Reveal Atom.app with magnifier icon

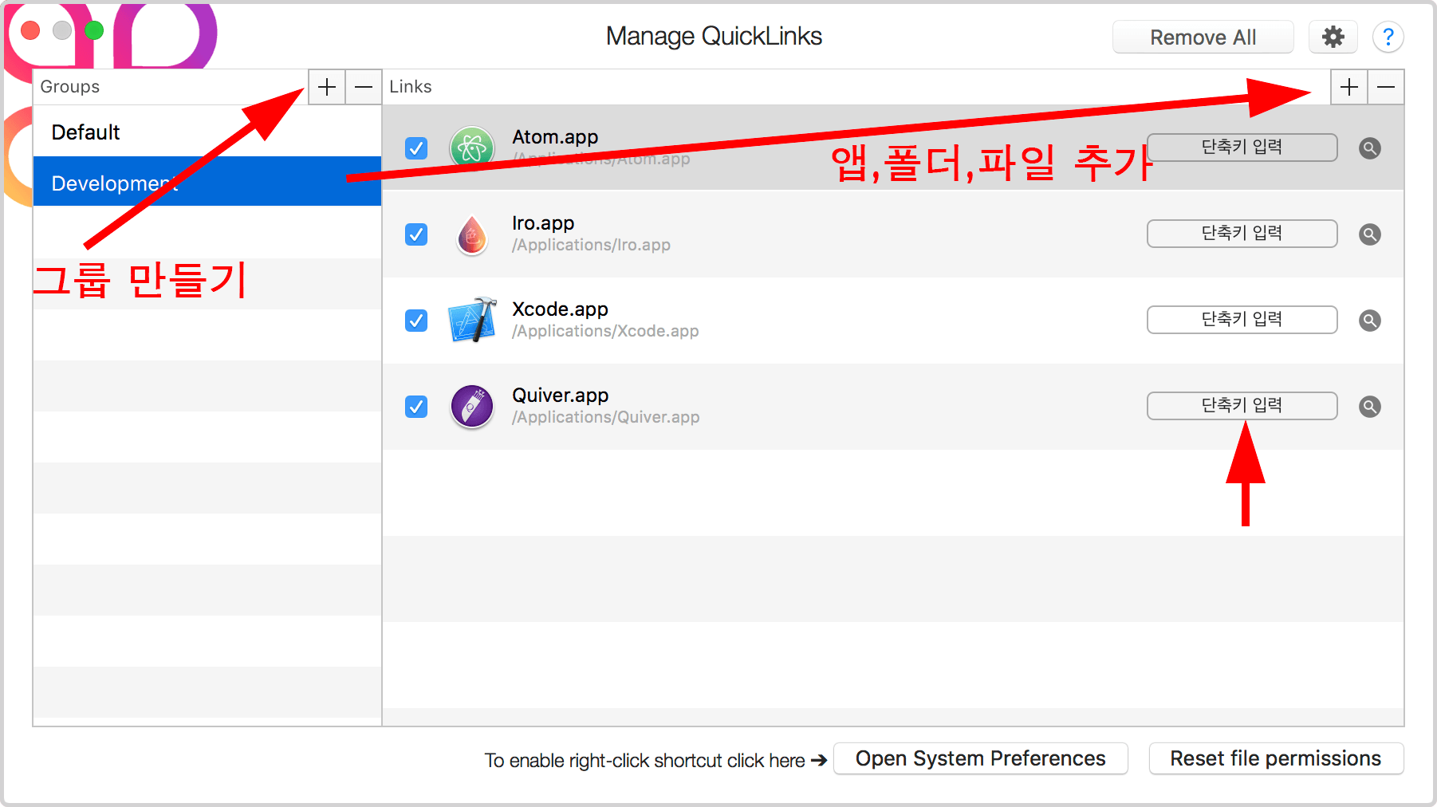[x=1370, y=148]
